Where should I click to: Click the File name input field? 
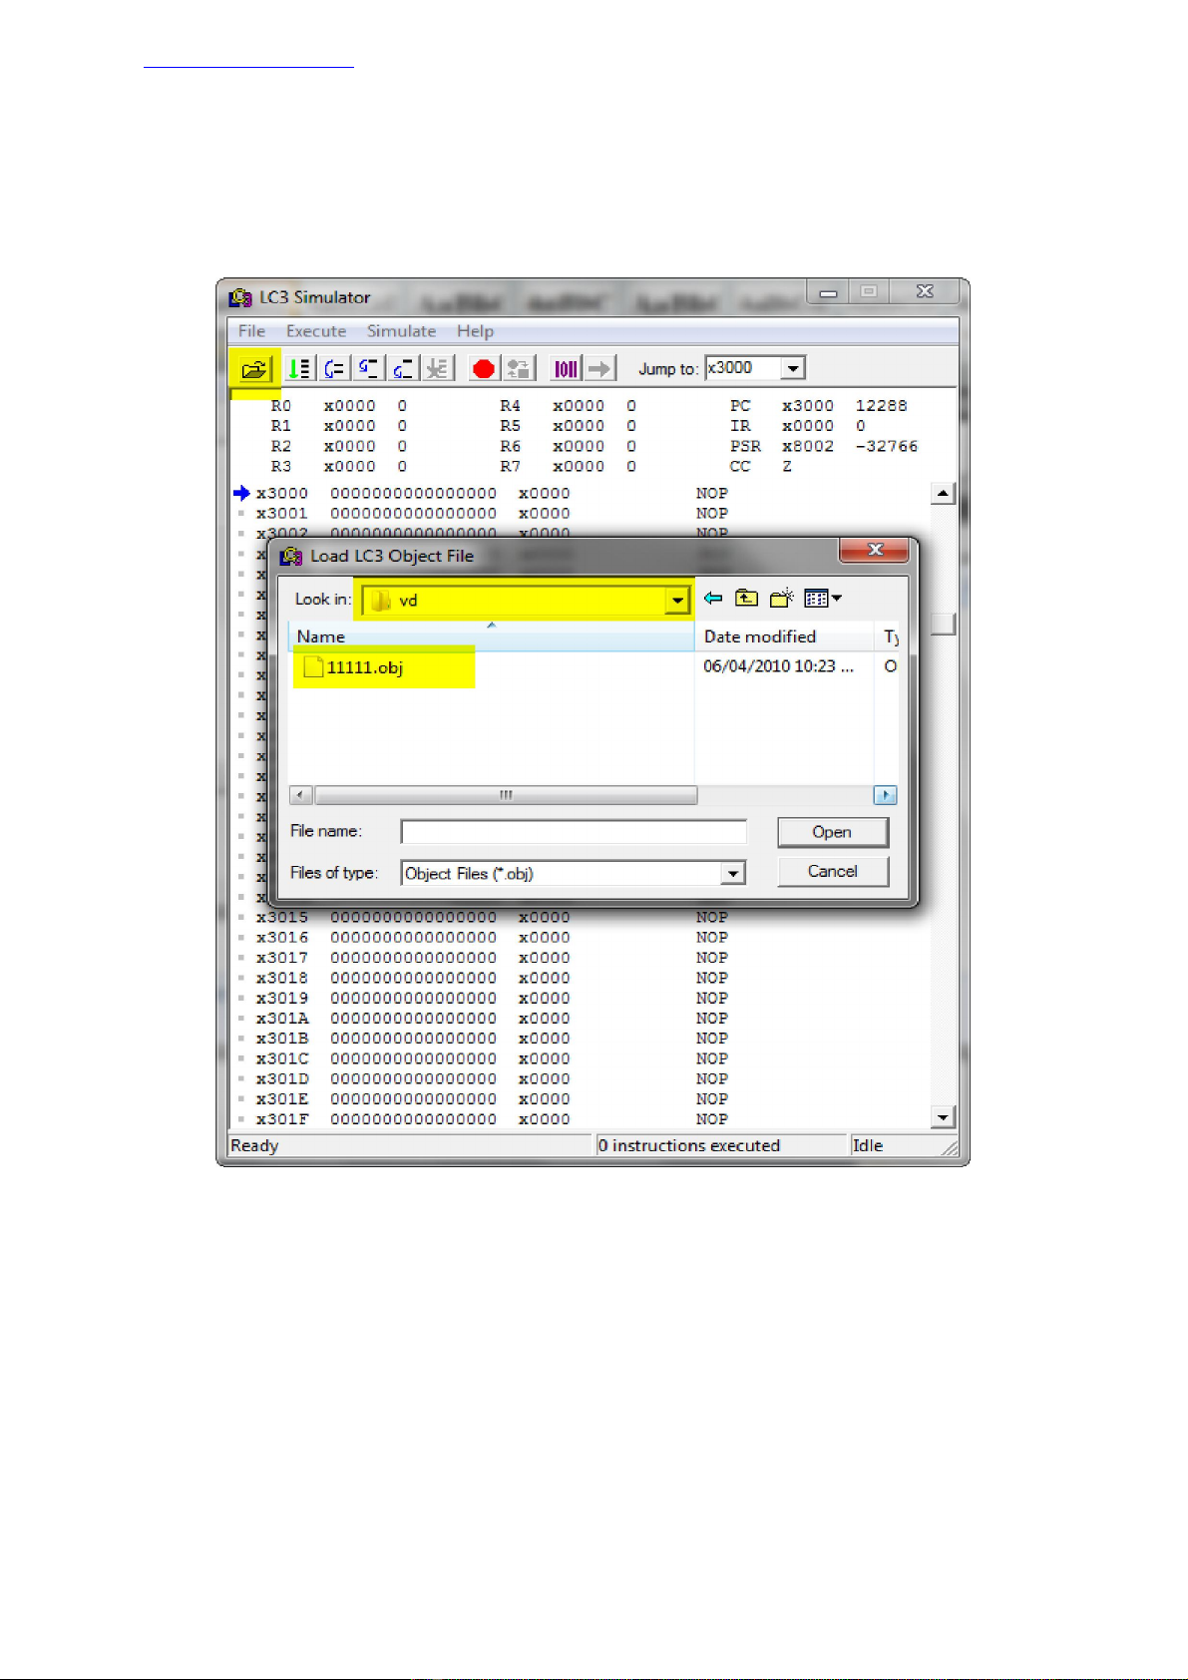[573, 832]
